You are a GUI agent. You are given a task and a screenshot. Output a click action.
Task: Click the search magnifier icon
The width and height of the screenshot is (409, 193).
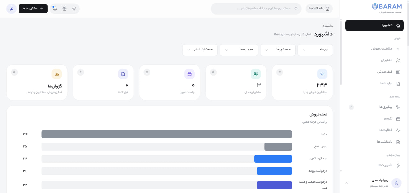point(296,9)
